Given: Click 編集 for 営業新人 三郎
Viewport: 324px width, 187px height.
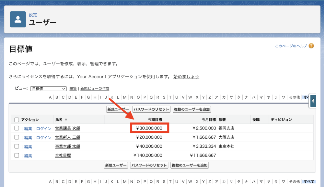Looking at the screenshot, I should [x=28, y=137].
